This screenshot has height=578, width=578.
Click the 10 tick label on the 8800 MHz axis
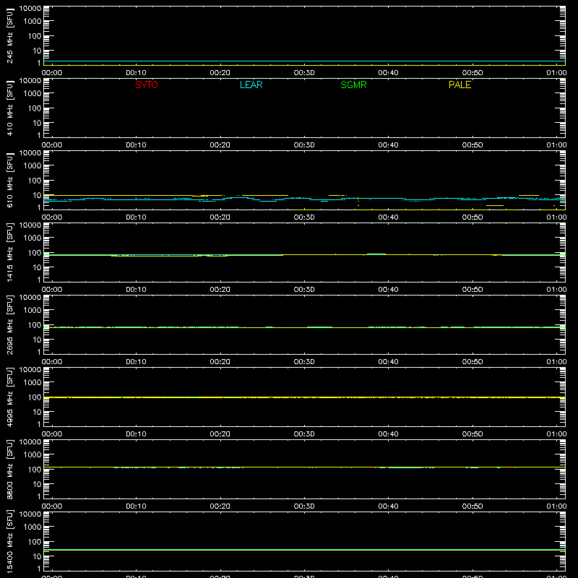[x=37, y=484]
